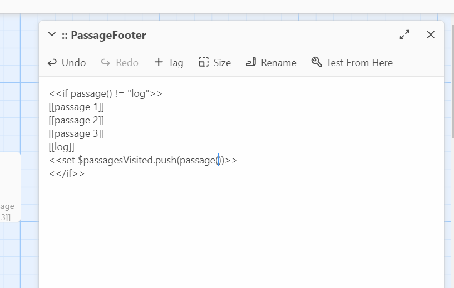Click the Redo arrow icon
454x288 pixels.
tap(106, 62)
